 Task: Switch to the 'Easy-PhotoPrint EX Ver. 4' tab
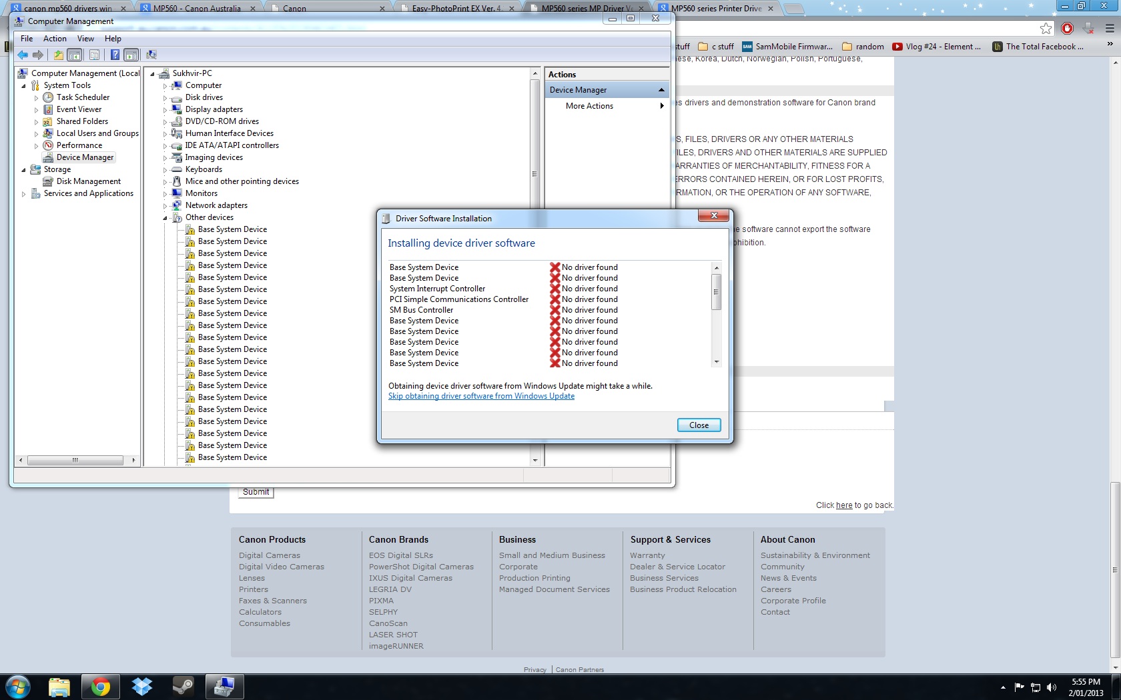coord(456,8)
